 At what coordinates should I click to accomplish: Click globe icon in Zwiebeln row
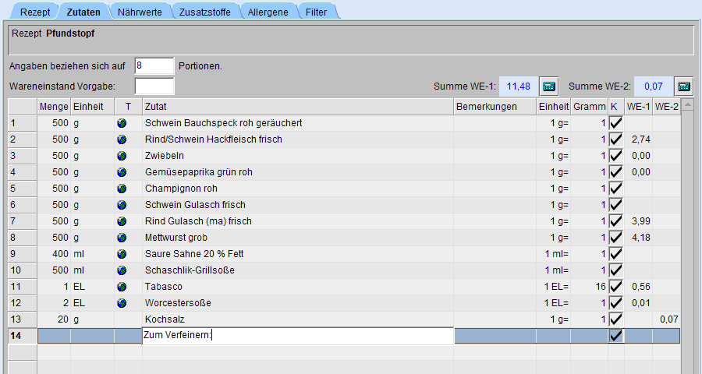pyautogui.click(x=122, y=156)
